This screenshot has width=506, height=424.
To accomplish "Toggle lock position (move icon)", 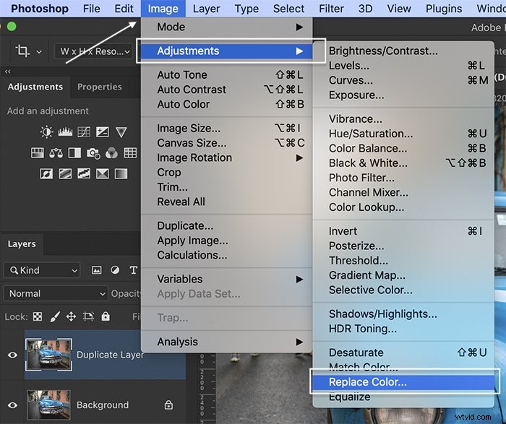I will tap(71, 316).
